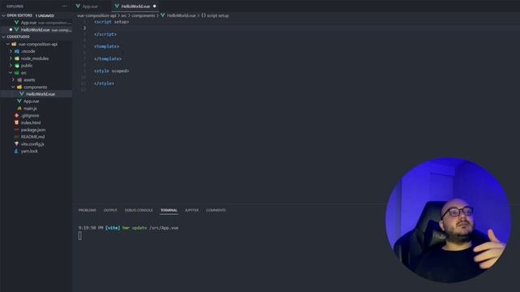520x292 pixels.
Task: Click the src folder icon
Action: click(16, 73)
